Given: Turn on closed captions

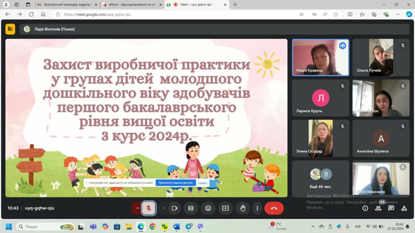Looking at the screenshot, I should pyautogui.click(x=191, y=208).
